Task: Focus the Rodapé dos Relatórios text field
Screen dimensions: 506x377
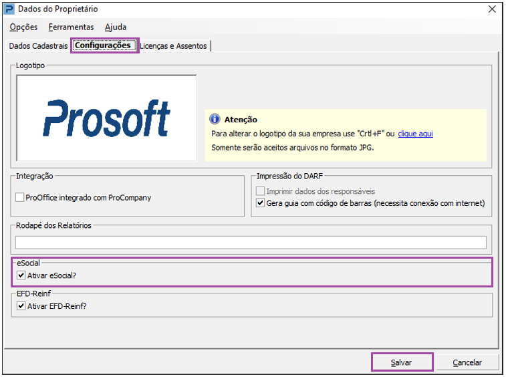Action: point(251,243)
